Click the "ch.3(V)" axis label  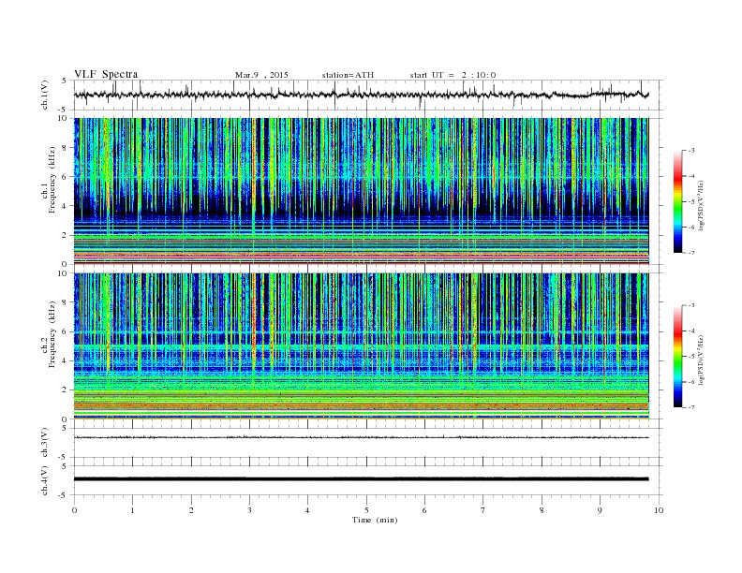(45, 443)
